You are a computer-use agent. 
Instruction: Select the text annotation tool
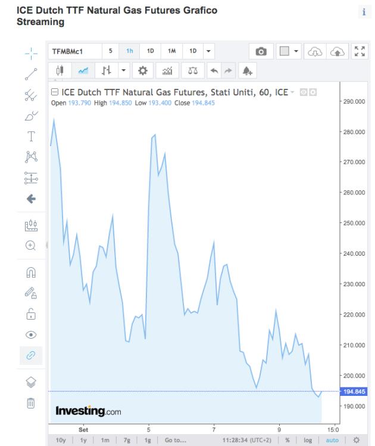click(x=32, y=136)
